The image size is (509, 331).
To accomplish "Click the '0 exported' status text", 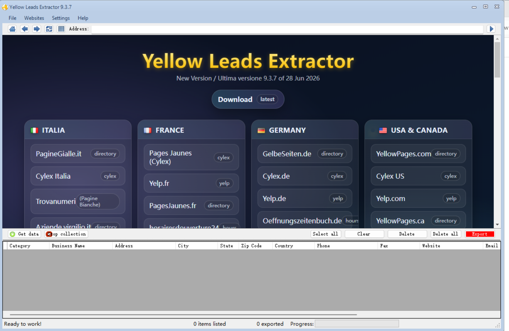I will [270, 324].
